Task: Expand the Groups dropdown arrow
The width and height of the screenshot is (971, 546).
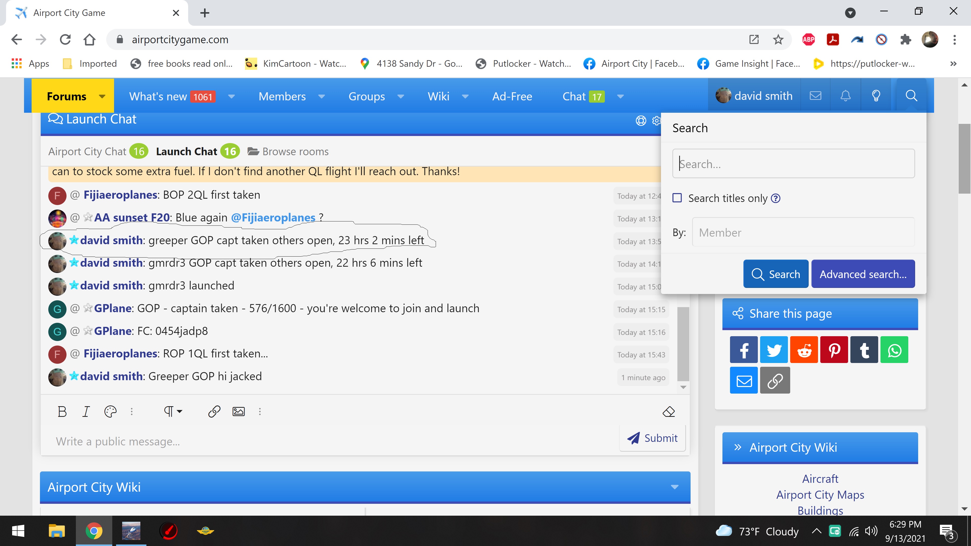Action: pyautogui.click(x=401, y=97)
